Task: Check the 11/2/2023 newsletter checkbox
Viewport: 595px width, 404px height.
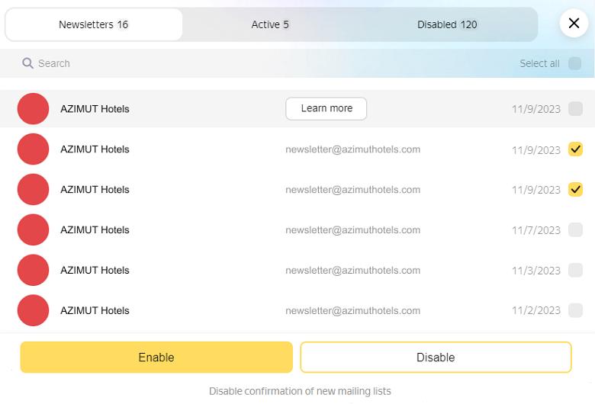Action: click(575, 311)
